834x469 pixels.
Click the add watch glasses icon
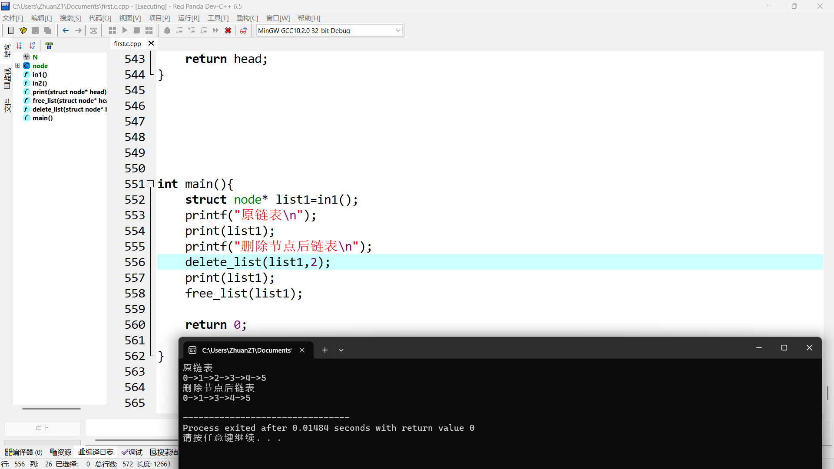pyautogui.click(x=243, y=30)
